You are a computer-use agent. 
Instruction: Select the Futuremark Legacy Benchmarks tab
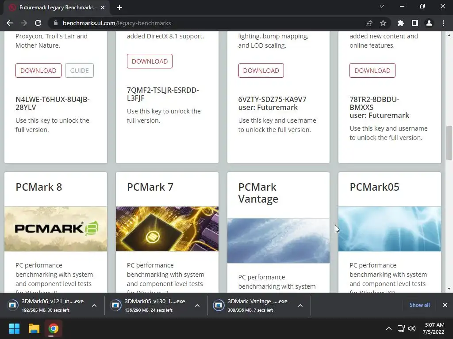coord(56,8)
